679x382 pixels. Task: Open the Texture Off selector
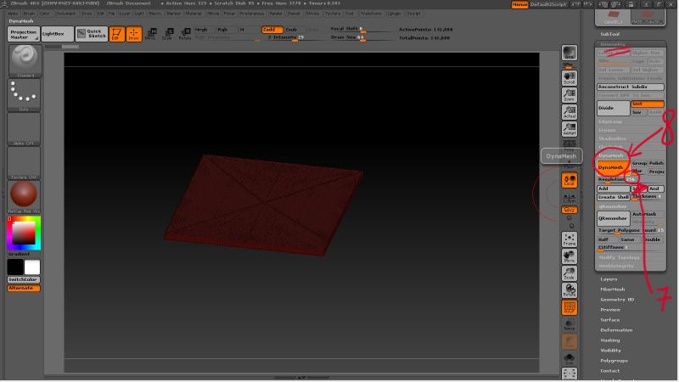24,163
